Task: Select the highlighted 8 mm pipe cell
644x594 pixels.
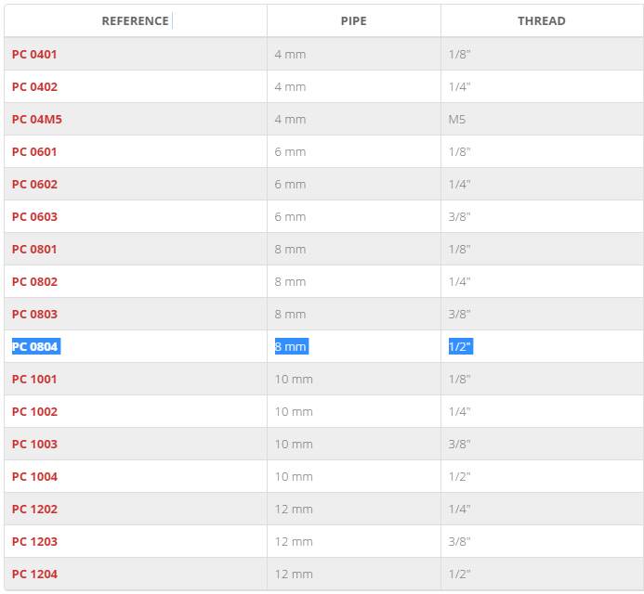Action: (292, 346)
